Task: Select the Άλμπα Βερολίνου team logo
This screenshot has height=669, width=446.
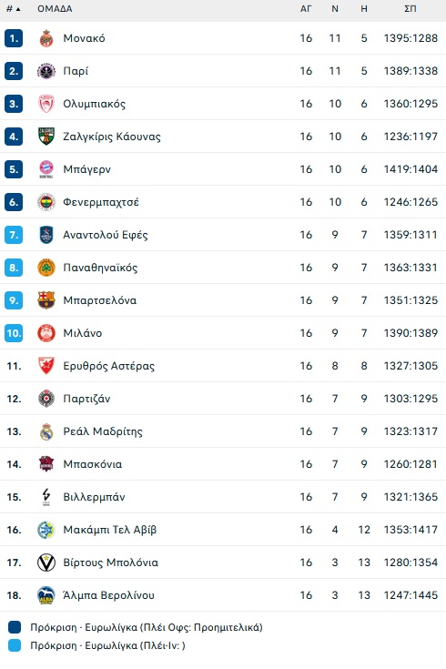Action: point(46,595)
